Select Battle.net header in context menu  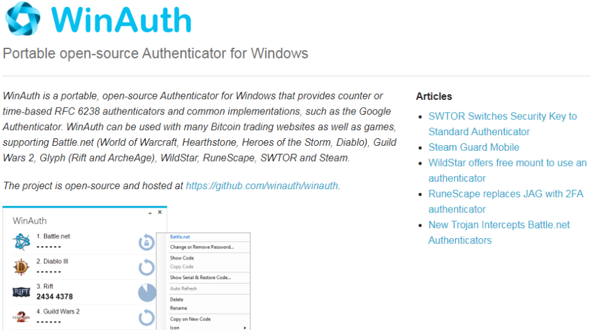click(180, 237)
